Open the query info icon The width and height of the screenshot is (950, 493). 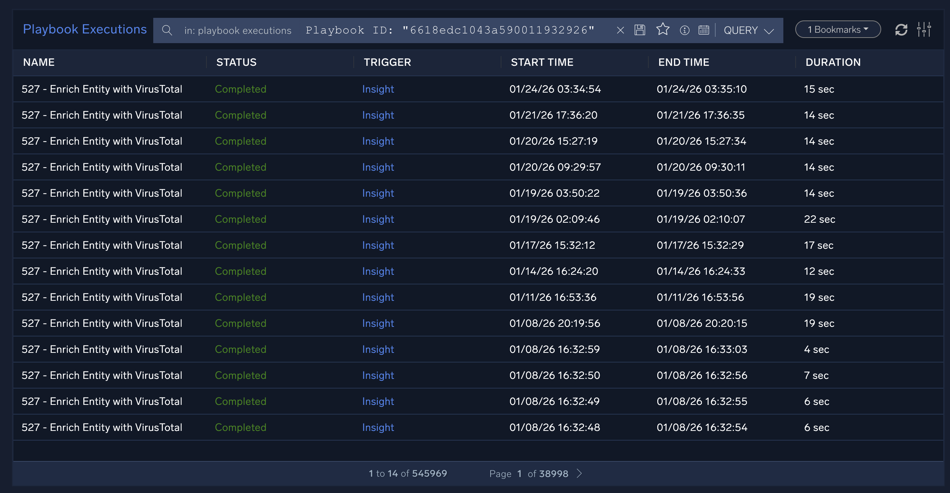(x=684, y=30)
